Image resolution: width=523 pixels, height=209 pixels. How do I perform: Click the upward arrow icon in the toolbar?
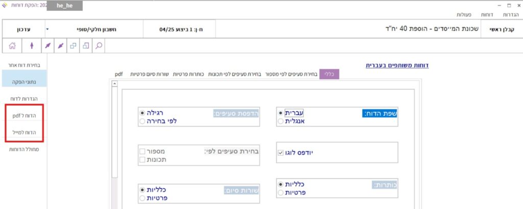(x=32, y=45)
